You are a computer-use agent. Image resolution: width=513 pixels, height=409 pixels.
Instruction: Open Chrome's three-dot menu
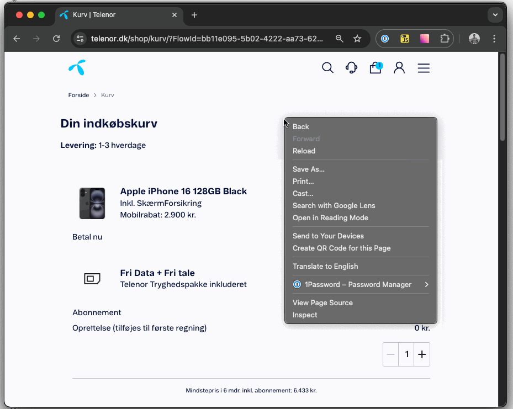coord(494,39)
